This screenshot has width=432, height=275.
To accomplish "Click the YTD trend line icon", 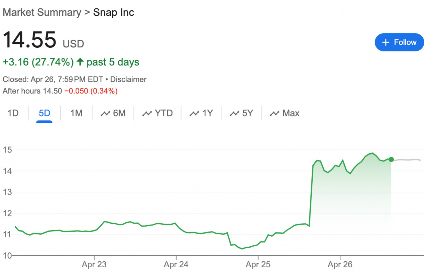I will pyautogui.click(x=147, y=114).
